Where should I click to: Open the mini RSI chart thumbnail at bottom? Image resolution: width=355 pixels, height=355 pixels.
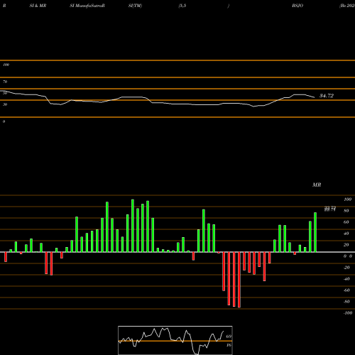pos(175,340)
